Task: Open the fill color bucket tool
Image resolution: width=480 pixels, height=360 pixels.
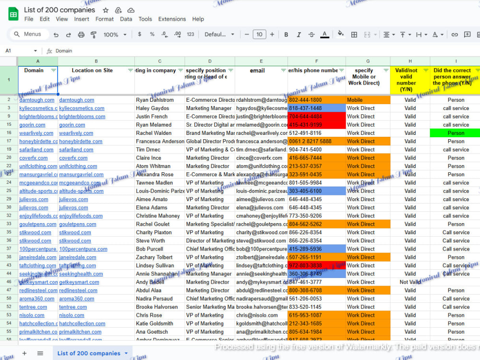Action: (x=340, y=34)
